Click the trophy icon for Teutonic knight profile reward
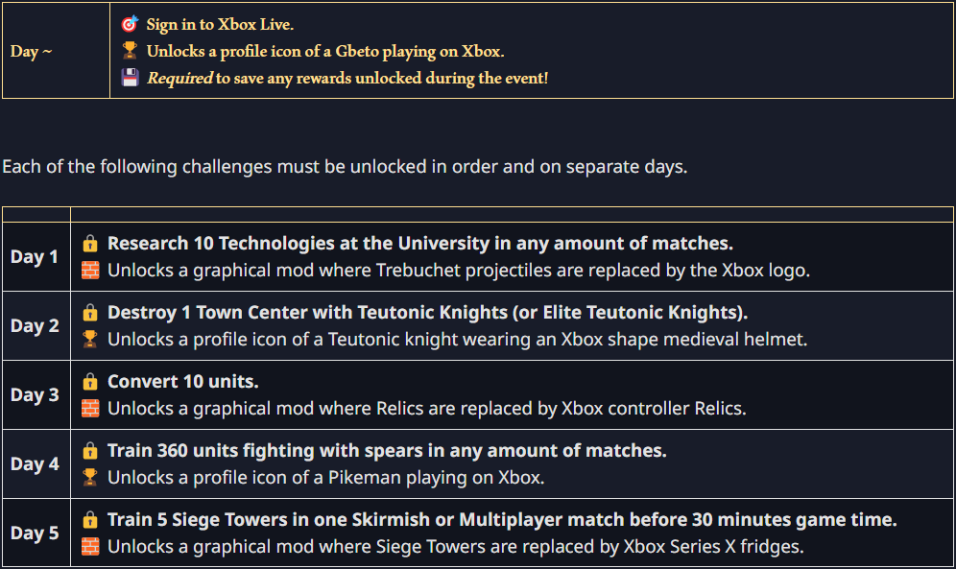 [x=90, y=339]
